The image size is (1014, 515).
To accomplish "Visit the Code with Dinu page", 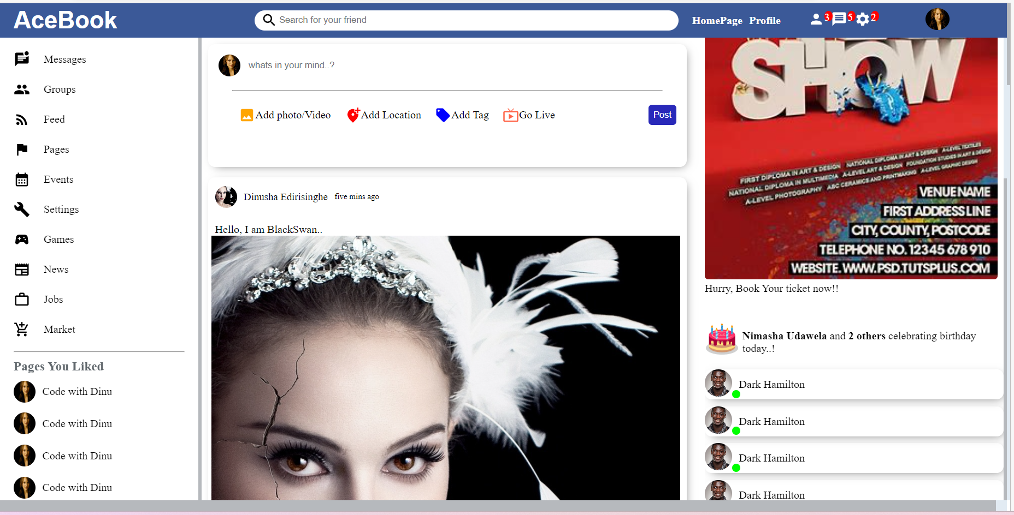I will (77, 391).
